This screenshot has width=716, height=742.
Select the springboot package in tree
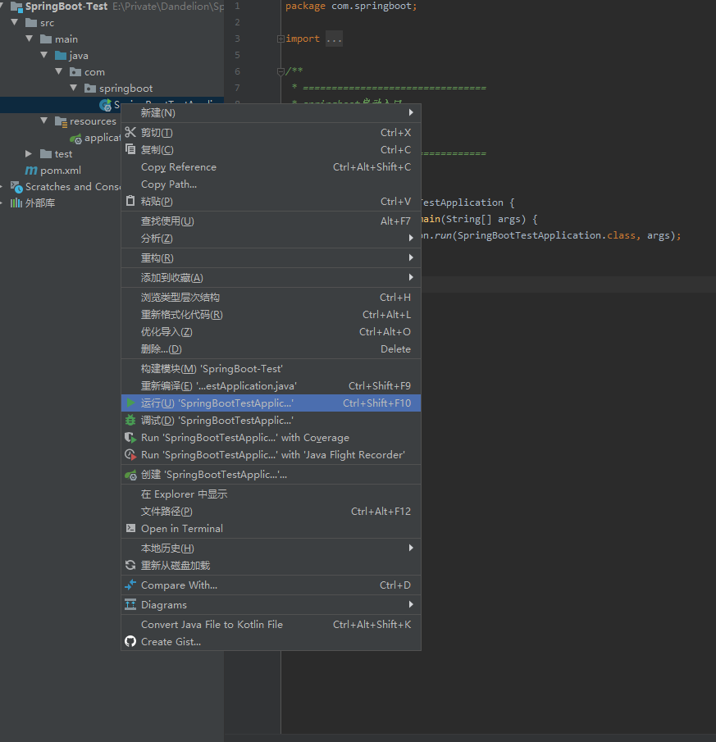pos(125,89)
